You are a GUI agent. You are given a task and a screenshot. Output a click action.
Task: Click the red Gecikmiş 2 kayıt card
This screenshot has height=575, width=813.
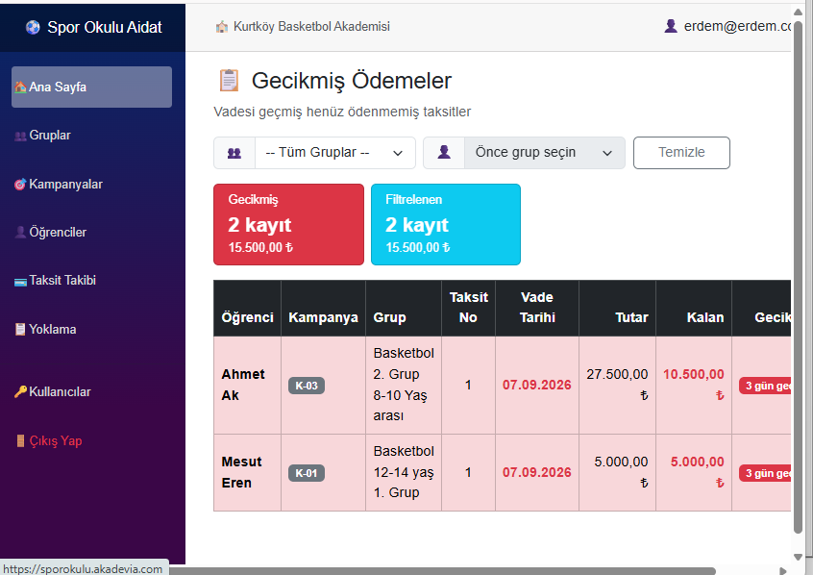click(x=289, y=224)
